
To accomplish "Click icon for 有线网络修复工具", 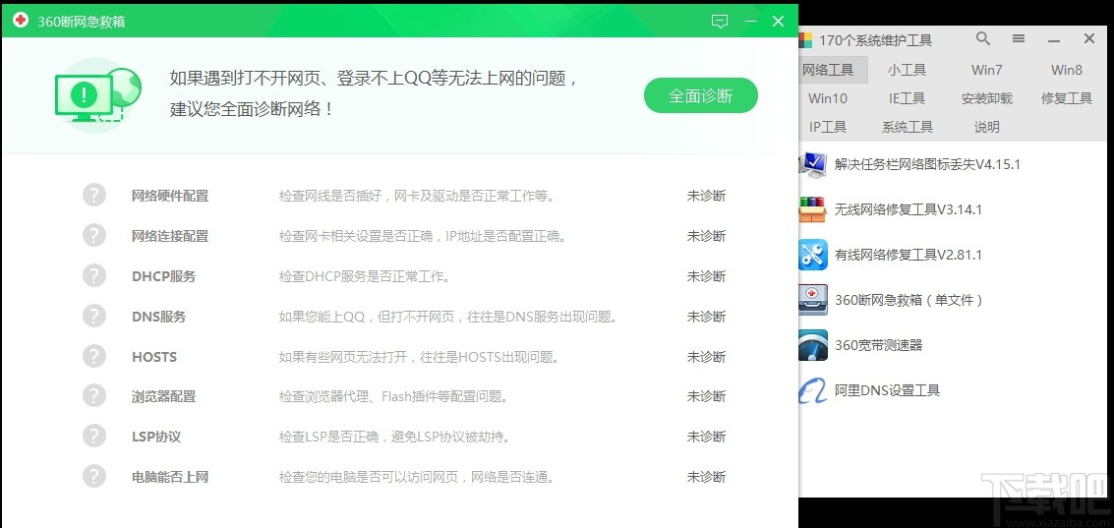I will tap(813, 255).
